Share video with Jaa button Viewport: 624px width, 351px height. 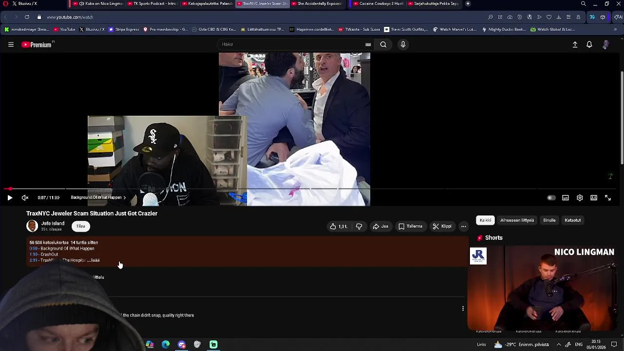[x=380, y=226]
